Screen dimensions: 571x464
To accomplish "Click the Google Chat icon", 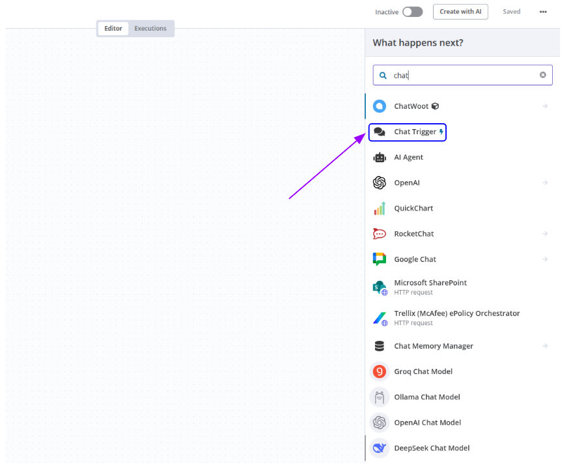I will 380,259.
